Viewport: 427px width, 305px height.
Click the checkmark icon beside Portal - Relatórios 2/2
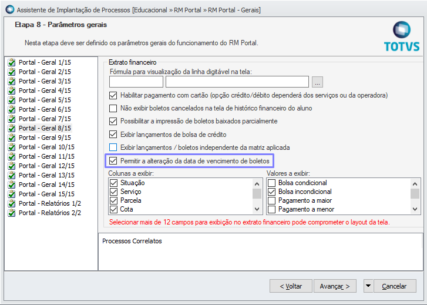coord(12,213)
